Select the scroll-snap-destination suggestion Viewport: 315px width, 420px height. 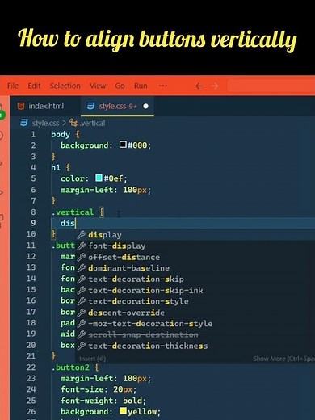click(195, 335)
